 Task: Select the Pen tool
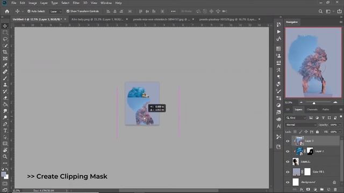[x=5, y=124]
